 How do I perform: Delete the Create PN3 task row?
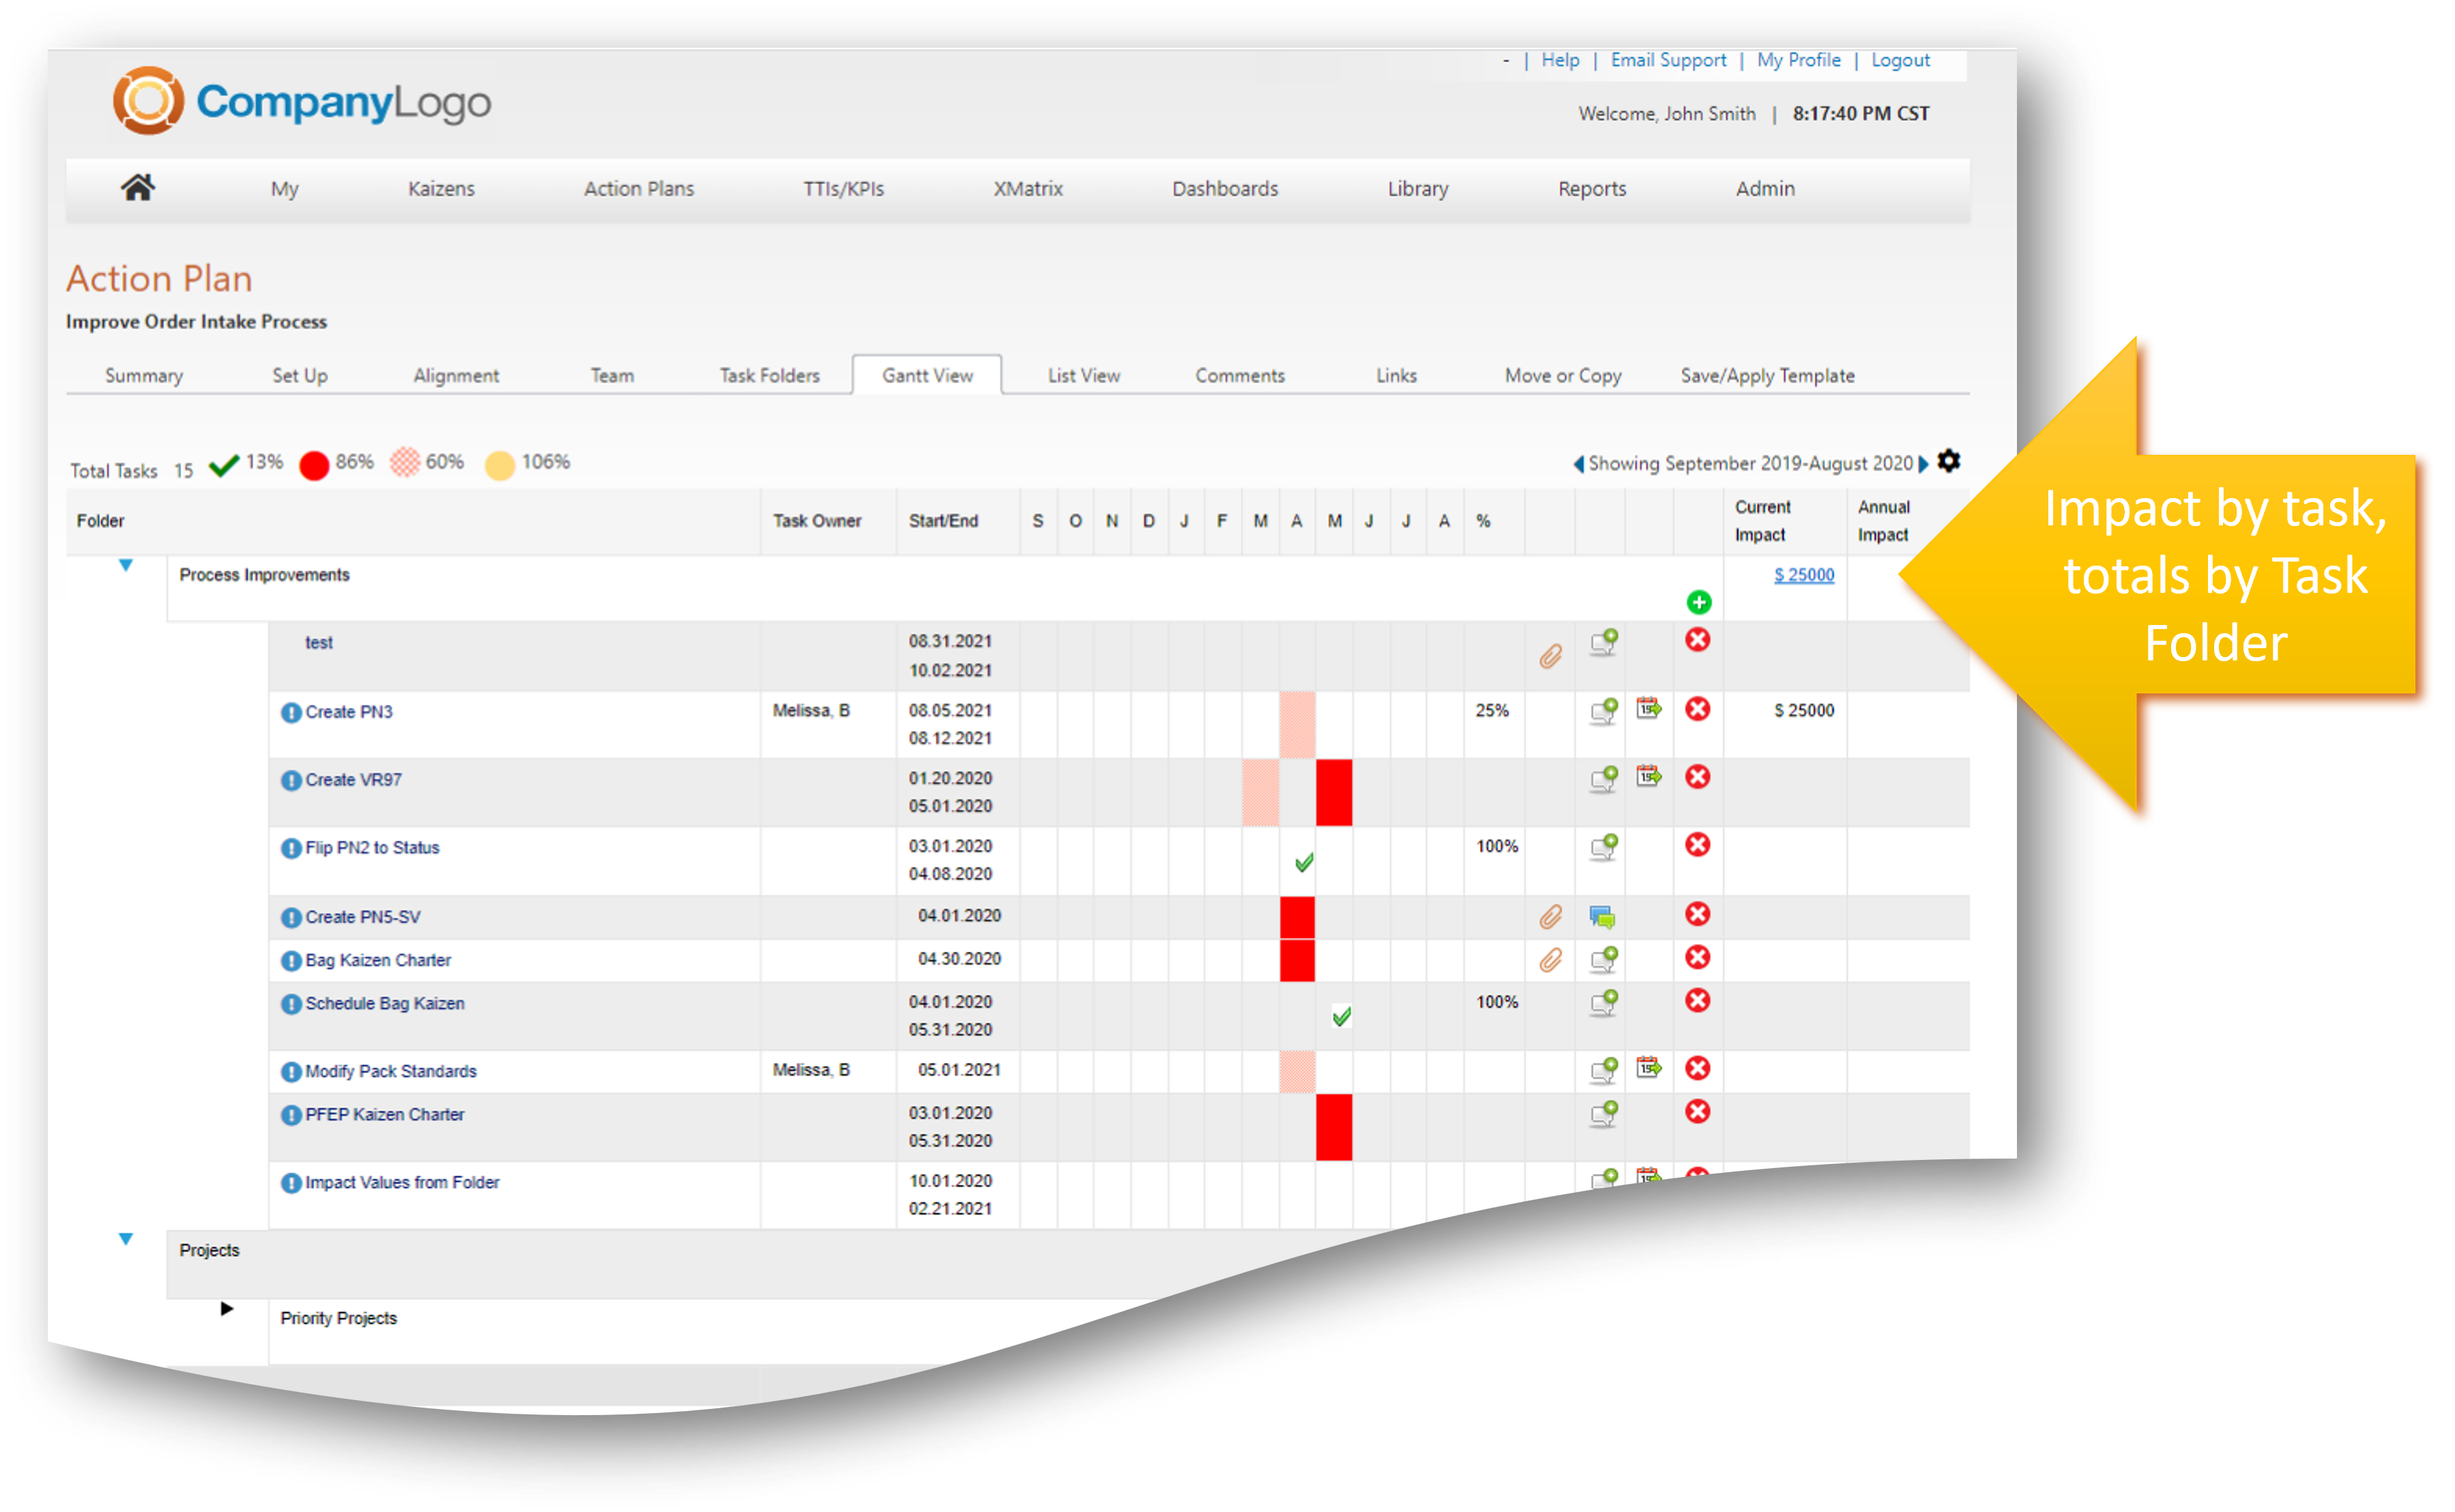pyautogui.click(x=1697, y=709)
